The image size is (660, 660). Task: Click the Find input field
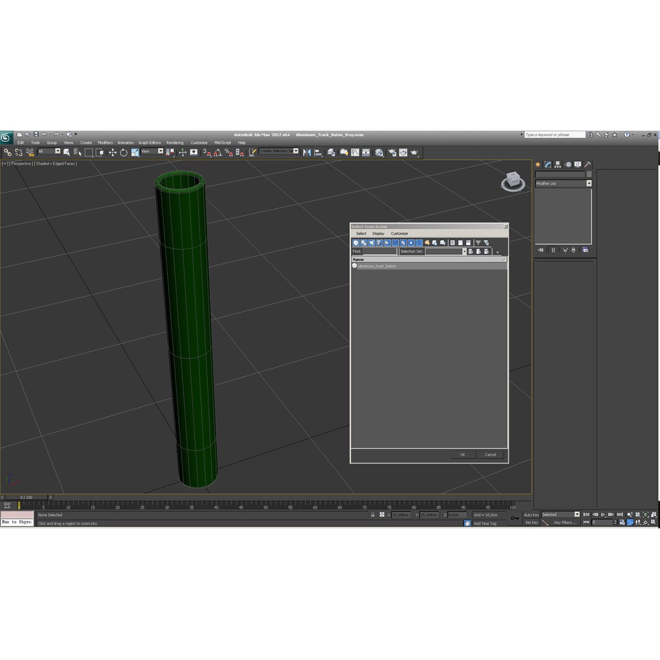pos(380,251)
